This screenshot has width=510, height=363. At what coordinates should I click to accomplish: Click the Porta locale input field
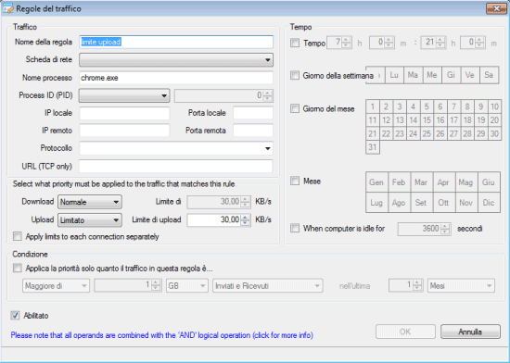(x=253, y=113)
